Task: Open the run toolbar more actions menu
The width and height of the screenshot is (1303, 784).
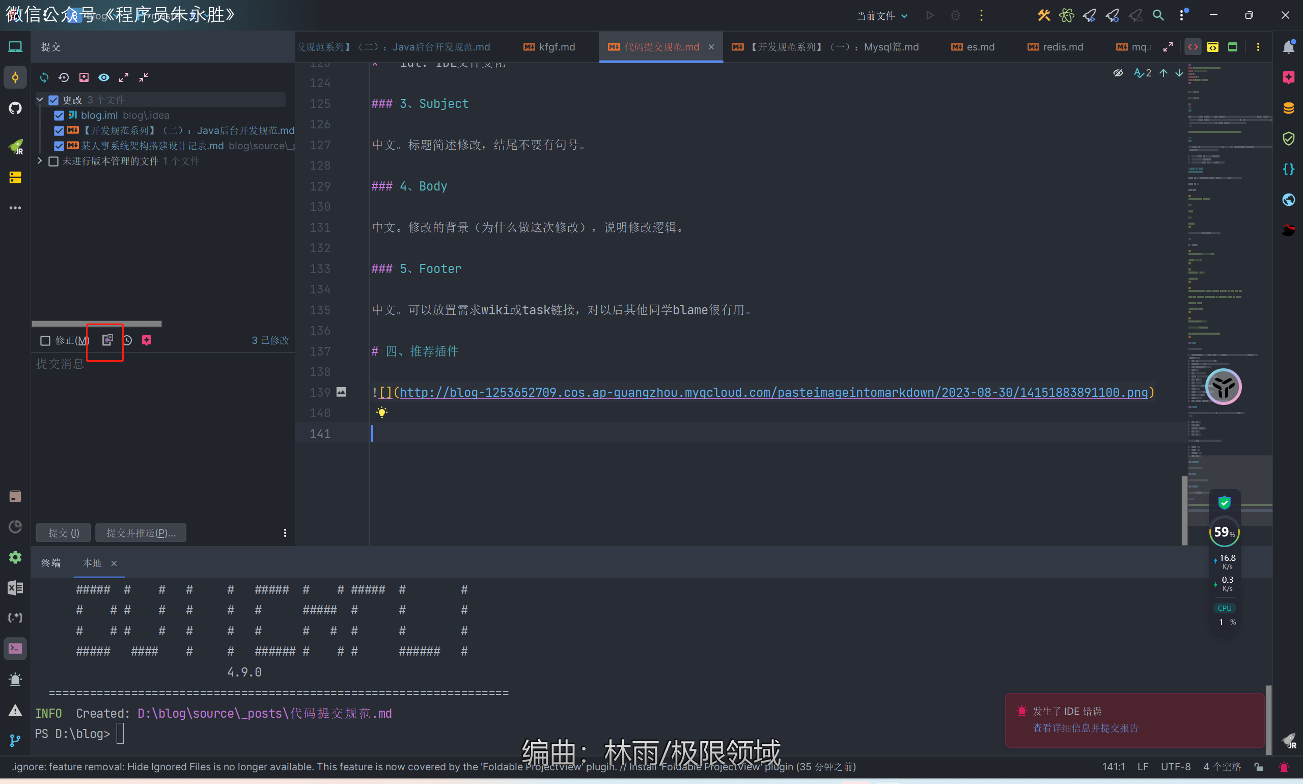Action: (982, 15)
